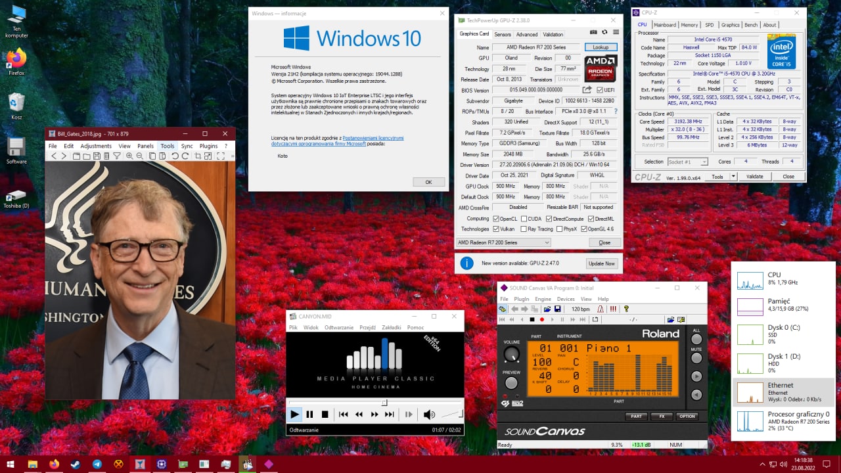Viewport: 841px width, 473px height.
Task: Click the red panic exclamation icon in SOUND Canvas
Action: point(613,309)
